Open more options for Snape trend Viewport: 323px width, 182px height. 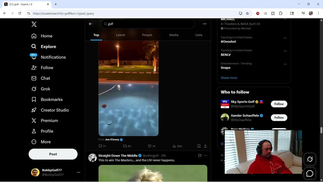pyautogui.click(x=285, y=64)
